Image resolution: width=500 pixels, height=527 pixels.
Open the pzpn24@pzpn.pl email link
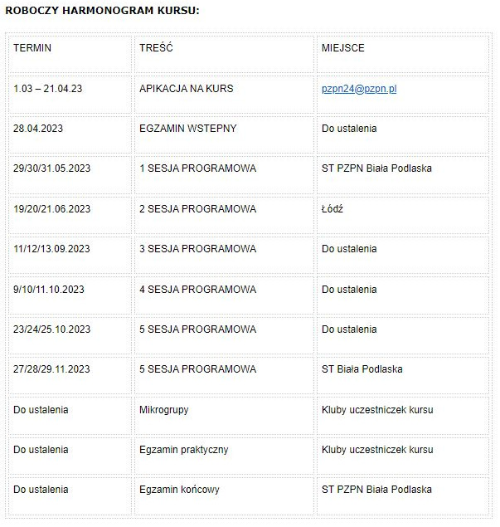(358, 89)
